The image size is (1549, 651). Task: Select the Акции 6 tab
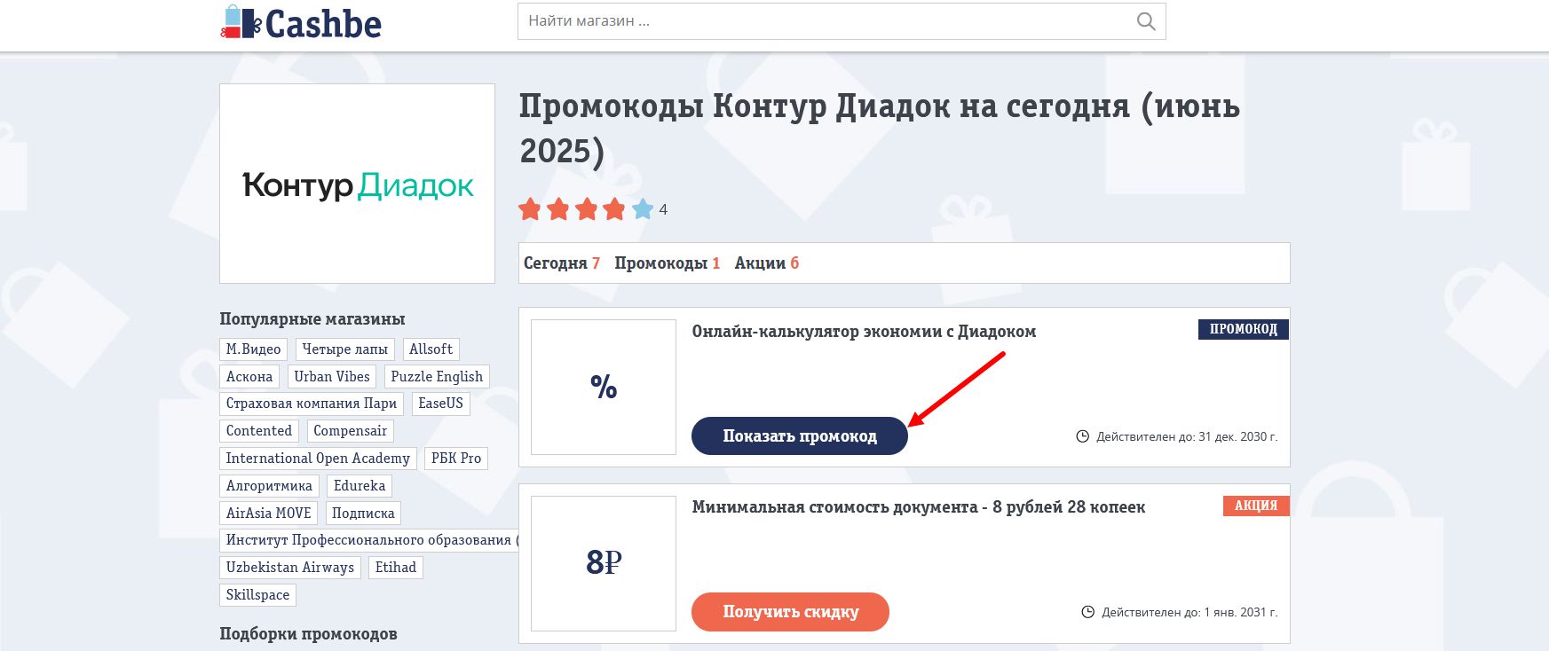(767, 263)
